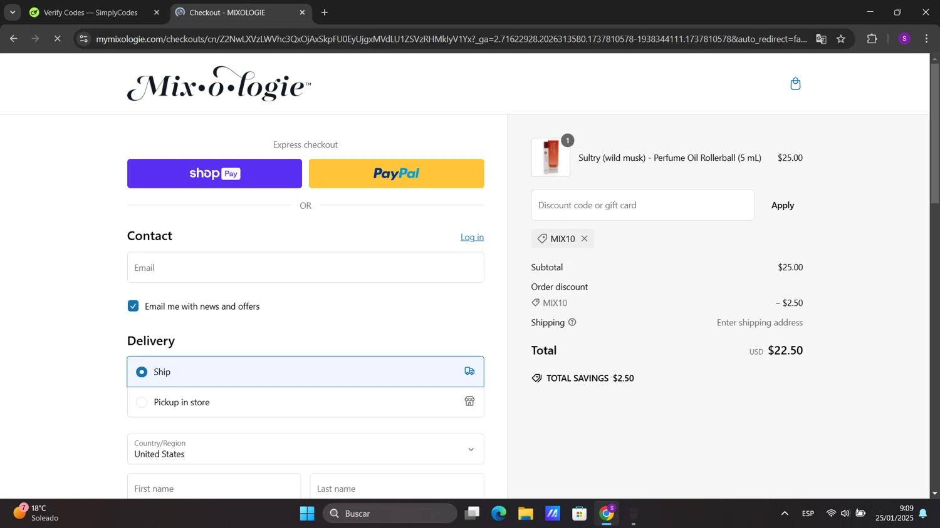Apply the discount code
The height and width of the screenshot is (528, 940).
pos(782,205)
